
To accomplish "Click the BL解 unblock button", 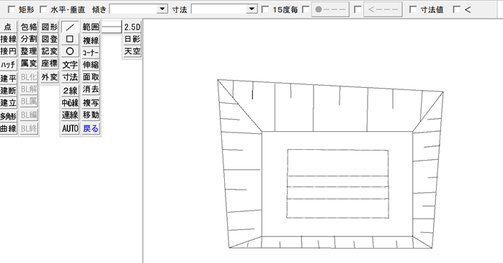I will [x=29, y=89].
